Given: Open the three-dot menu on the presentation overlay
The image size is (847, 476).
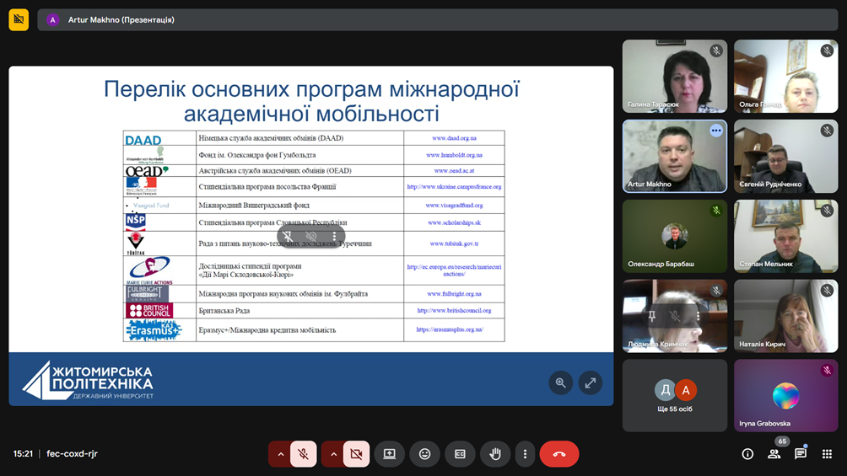Looking at the screenshot, I should click(334, 237).
